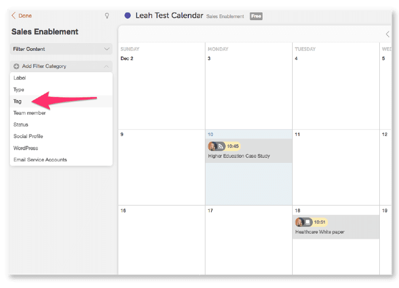
Task: Open the Higher Education Case Study entry
Action: 239,156
